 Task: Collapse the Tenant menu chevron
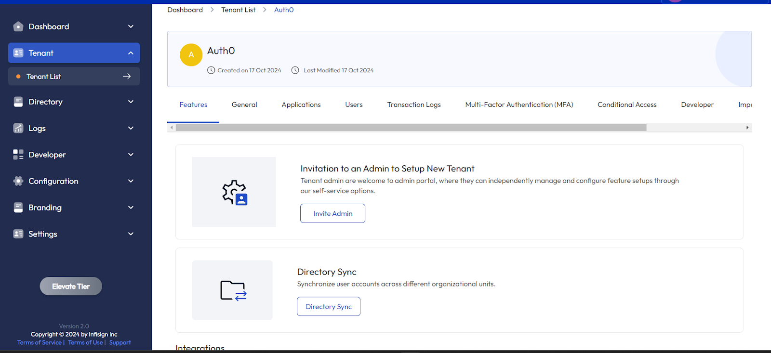pos(131,53)
